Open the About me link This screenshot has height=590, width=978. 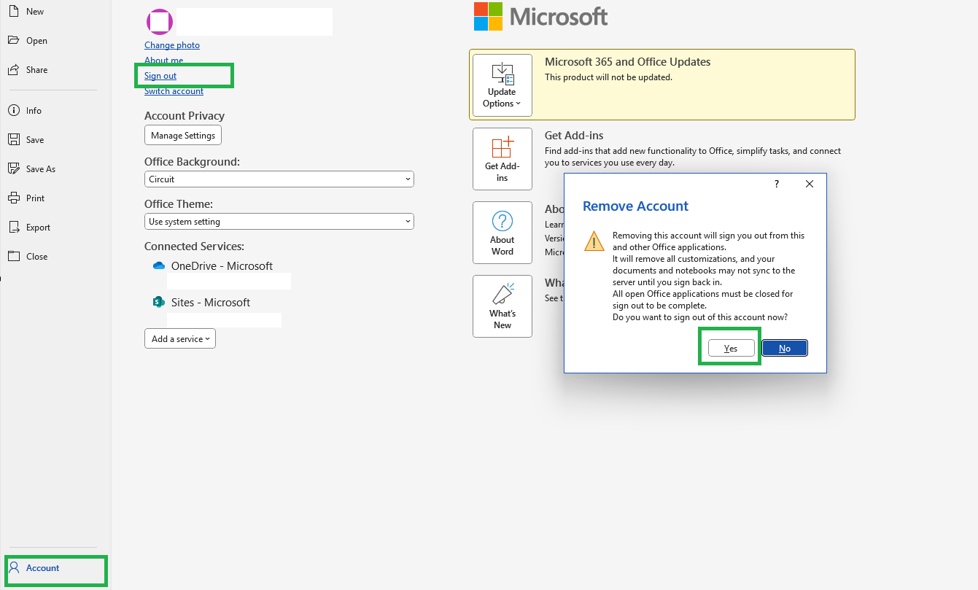(164, 61)
